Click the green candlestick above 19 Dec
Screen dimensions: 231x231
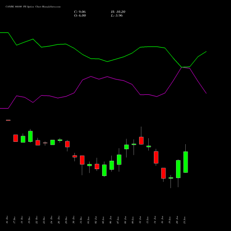(30, 136)
